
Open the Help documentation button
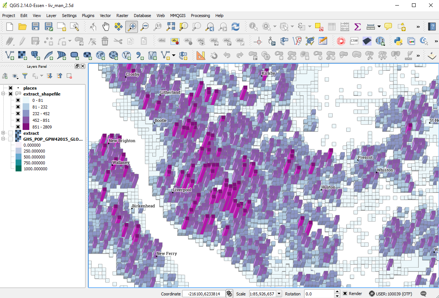tap(432, 27)
